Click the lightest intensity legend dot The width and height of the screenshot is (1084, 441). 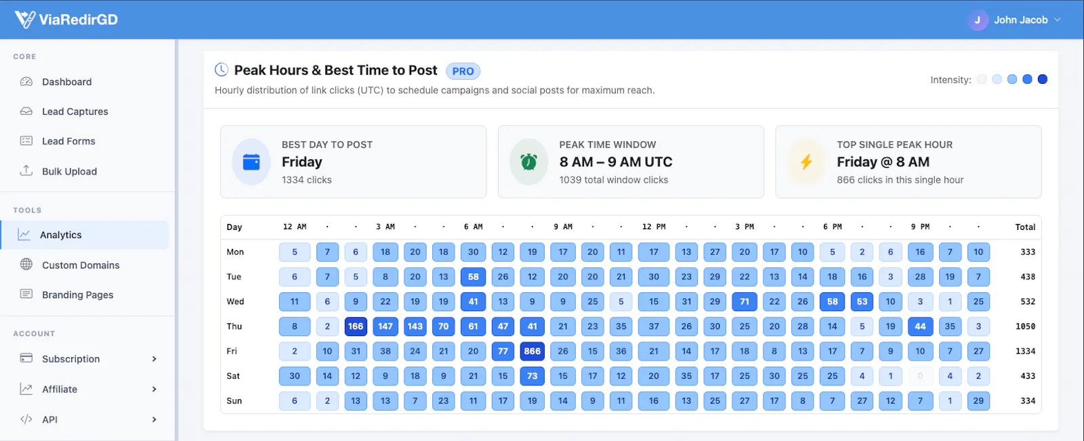982,79
